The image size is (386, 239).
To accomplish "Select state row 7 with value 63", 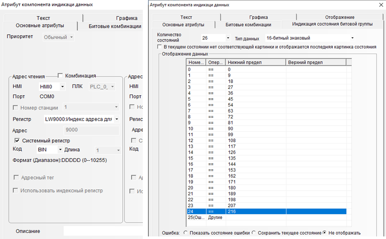I will click(267, 111).
